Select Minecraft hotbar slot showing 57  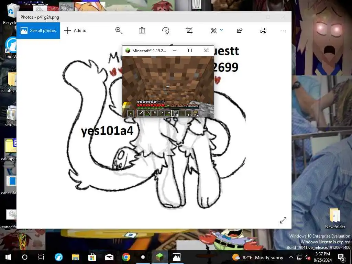196,113
